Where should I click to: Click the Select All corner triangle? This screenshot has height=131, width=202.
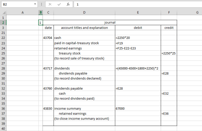tap(4, 13)
